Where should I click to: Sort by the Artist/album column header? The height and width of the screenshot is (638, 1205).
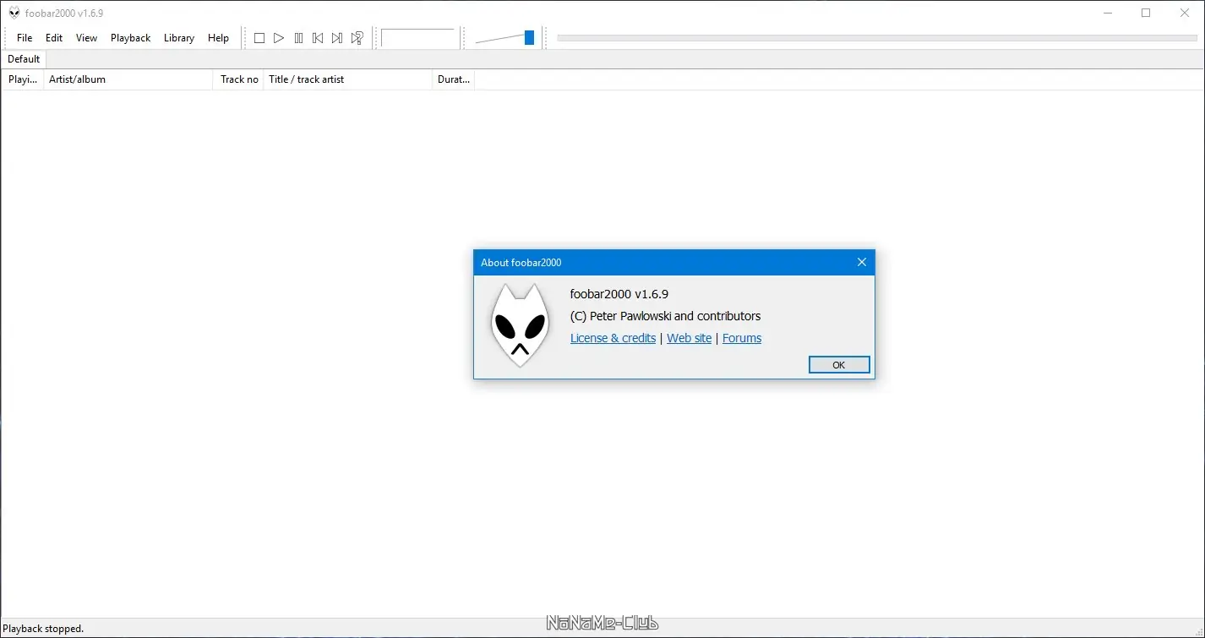pyautogui.click(x=128, y=79)
